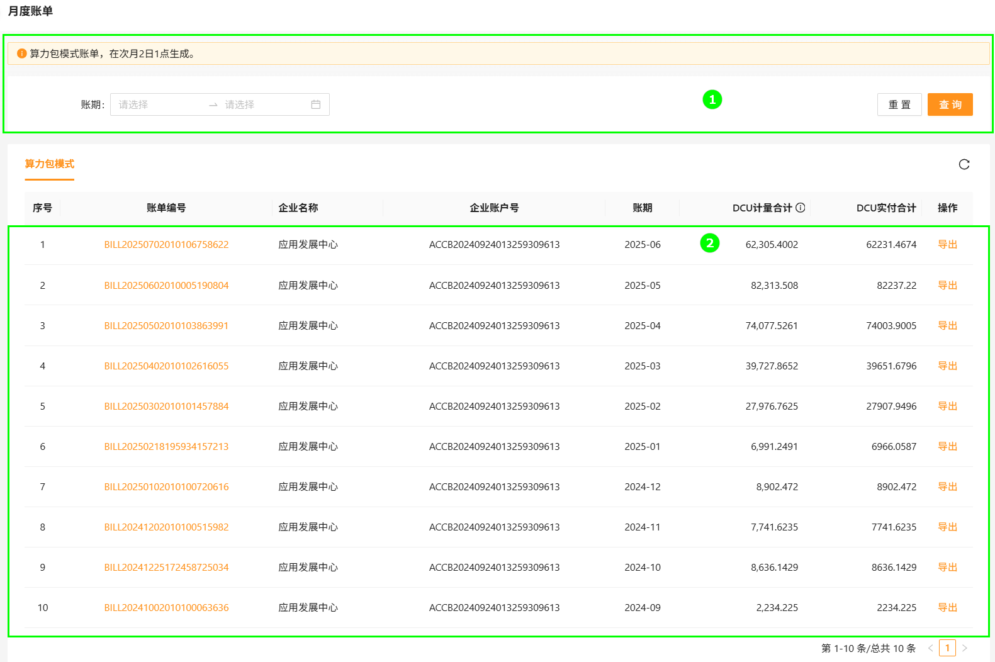The image size is (995, 662).
Task: Select the 算力包模式 tab
Action: [x=50, y=164]
